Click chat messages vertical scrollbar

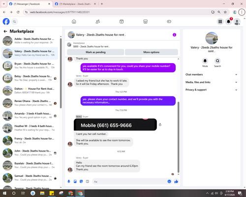pos(179,137)
